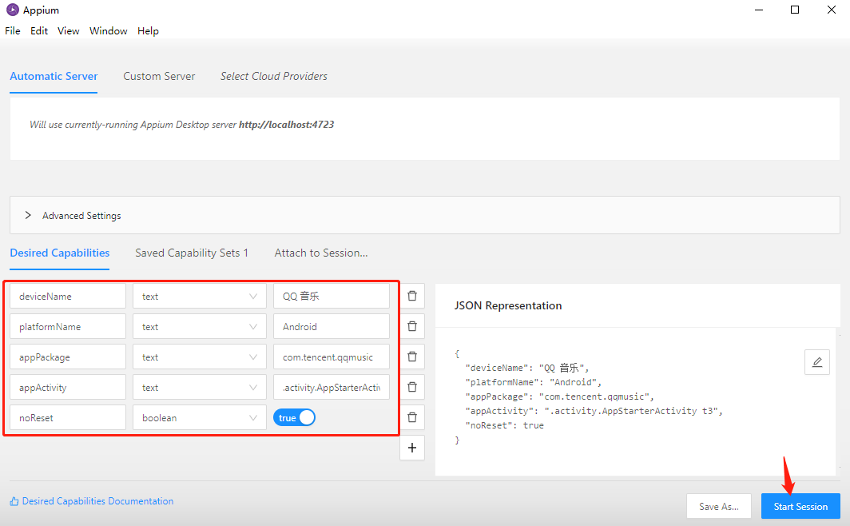Close the Appium window
The width and height of the screenshot is (850, 526).
point(831,10)
